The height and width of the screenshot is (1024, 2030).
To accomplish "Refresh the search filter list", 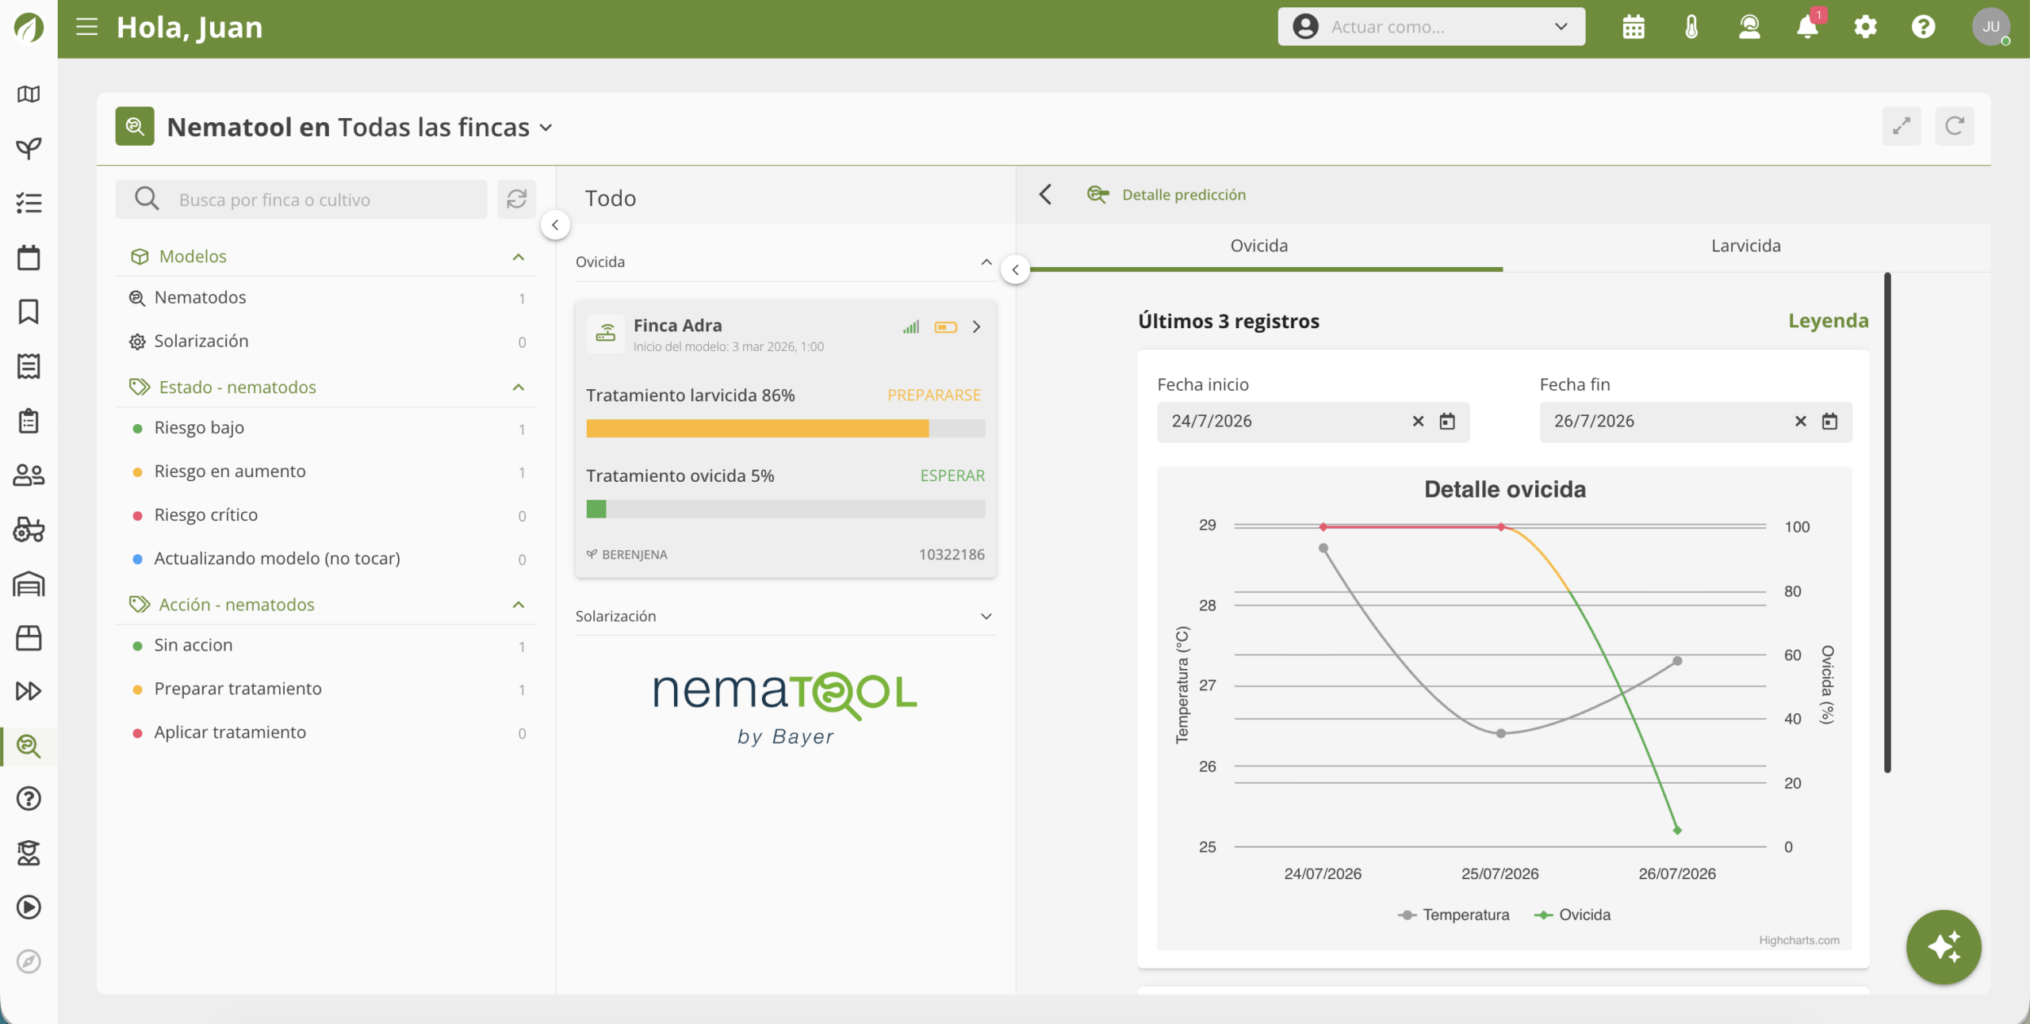I will [516, 199].
